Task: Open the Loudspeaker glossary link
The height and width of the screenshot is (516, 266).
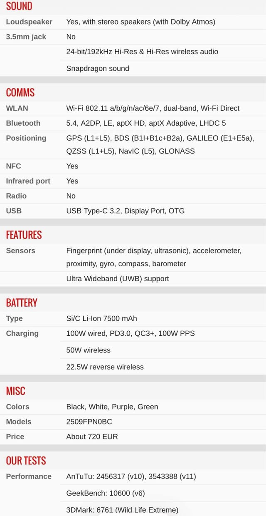Action: [x=29, y=22]
